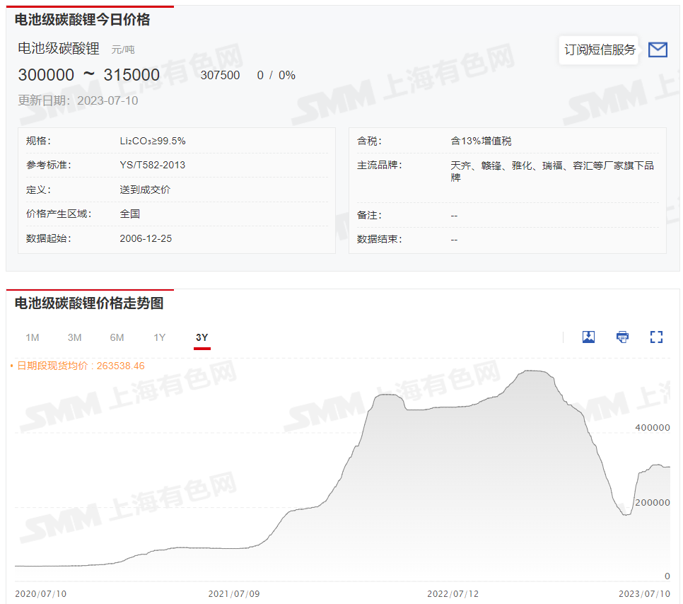Viewport: 683px width, 604px height.
Task: Click the 2022/07/12 x-axis date label
Action: click(x=453, y=594)
